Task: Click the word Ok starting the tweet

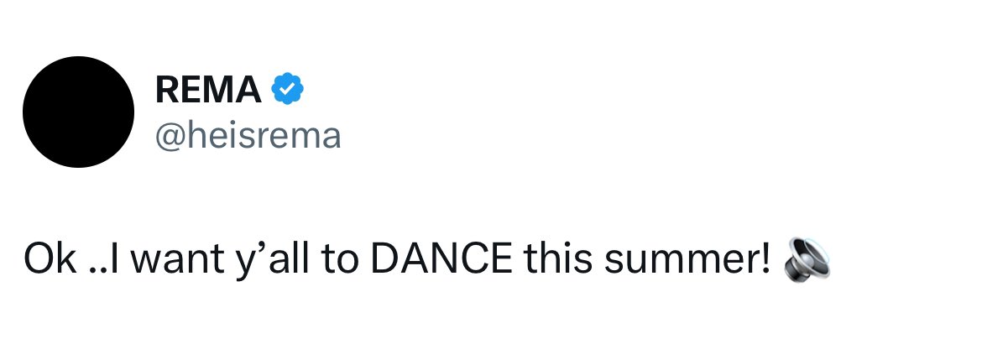Action: pyautogui.click(x=50, y=258)
